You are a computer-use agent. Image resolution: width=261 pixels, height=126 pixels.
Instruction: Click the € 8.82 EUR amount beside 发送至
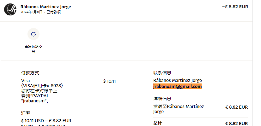[236, 107]
